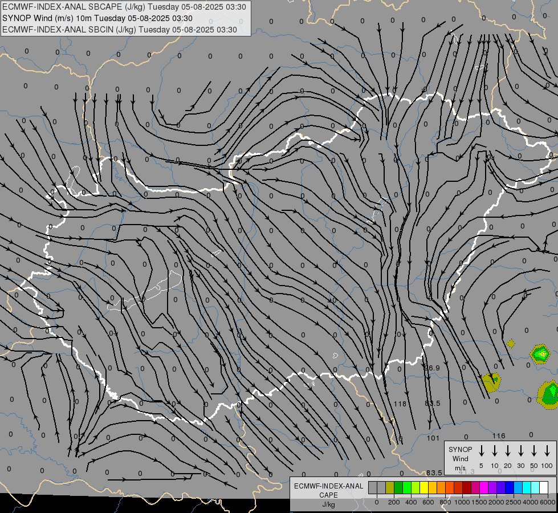Viewport: 558px width, 513px height.
Task: Click the 101 value on the map
Action: click(433, 438)
